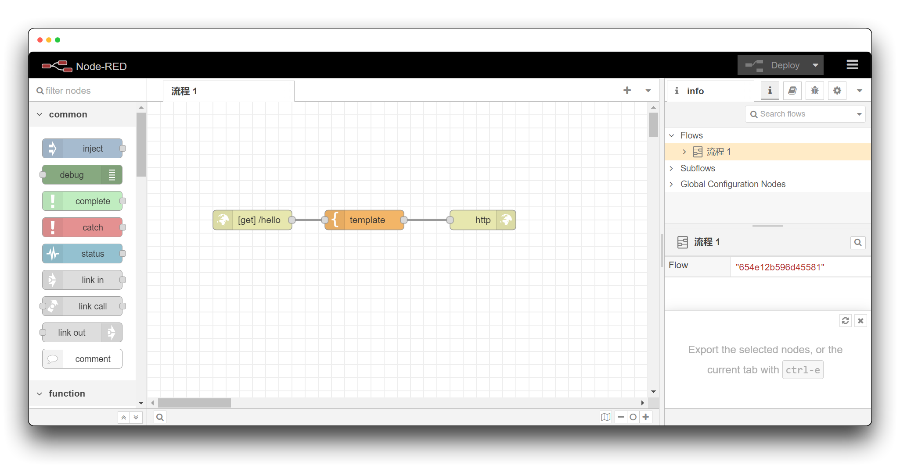
Task: Select the link out node
Action: pyautogui.click(x=83, y=333)
